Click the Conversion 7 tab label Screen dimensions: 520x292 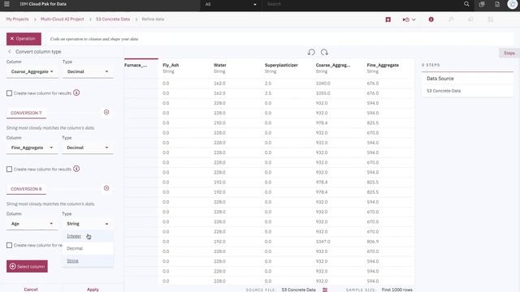pos(26,113)
